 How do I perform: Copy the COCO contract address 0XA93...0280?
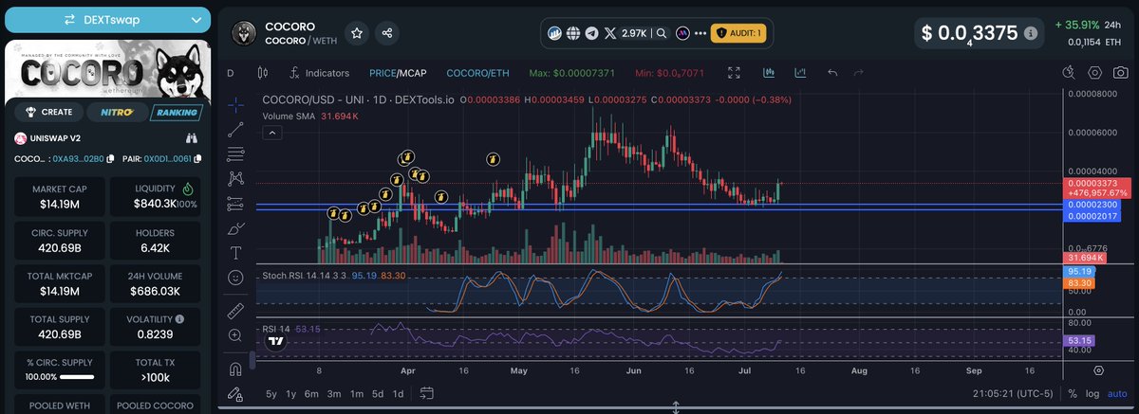coord(110,158)
